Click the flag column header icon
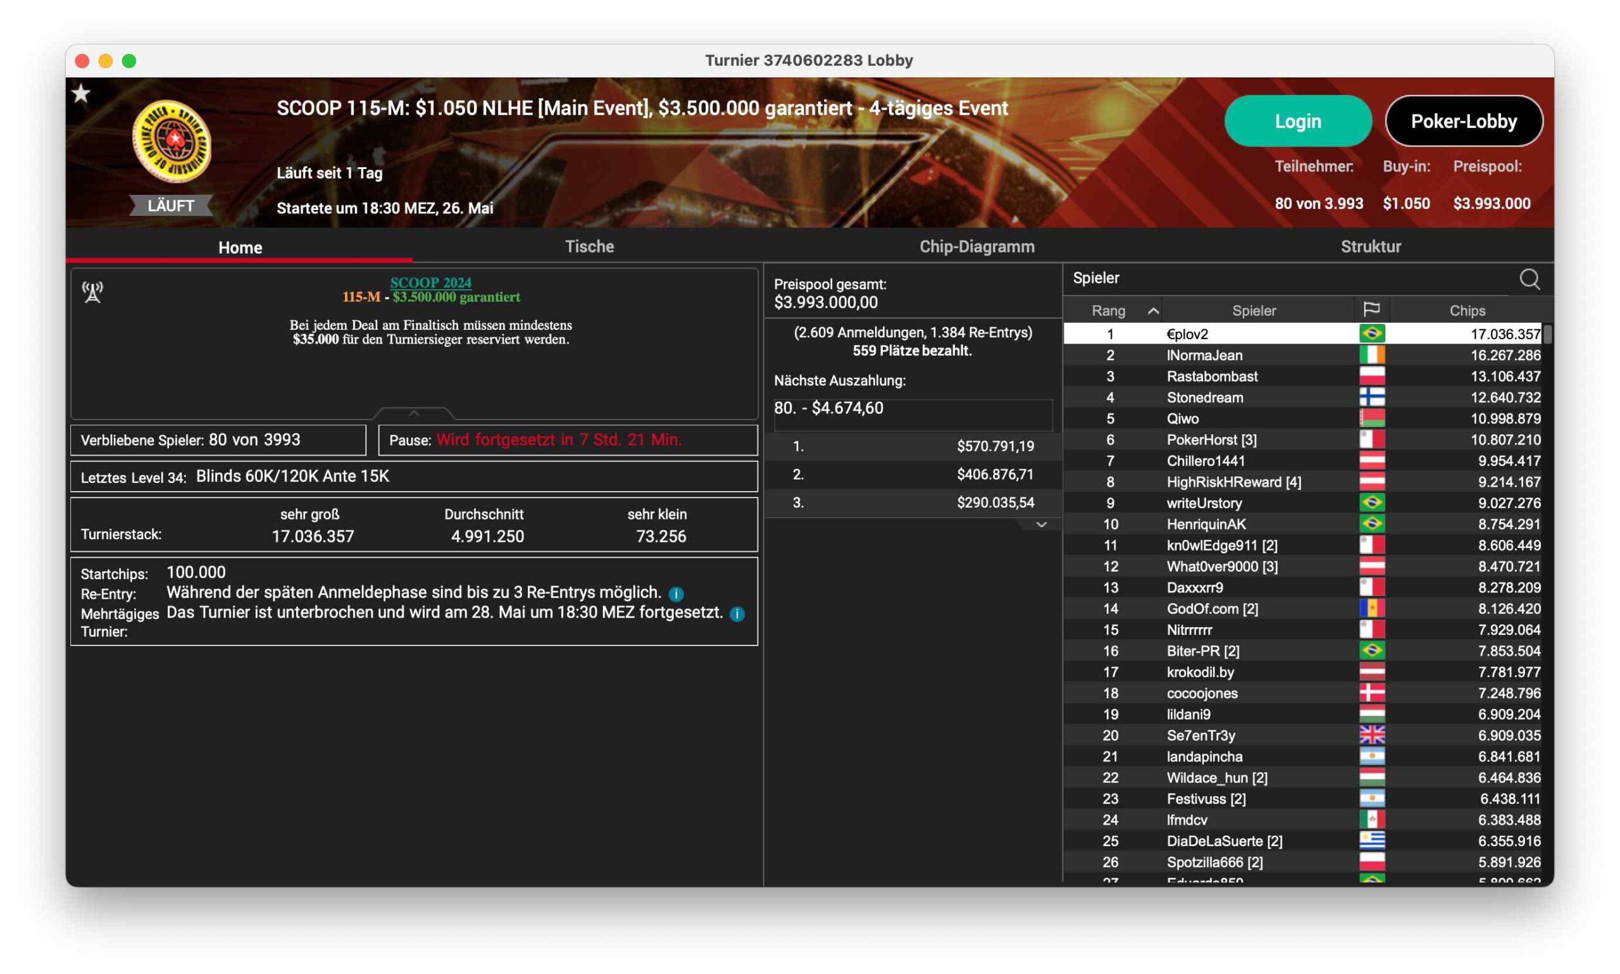 pos(1371,309)
